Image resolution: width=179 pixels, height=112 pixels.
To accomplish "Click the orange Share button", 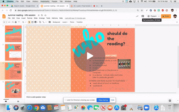I will click(166, 16).
